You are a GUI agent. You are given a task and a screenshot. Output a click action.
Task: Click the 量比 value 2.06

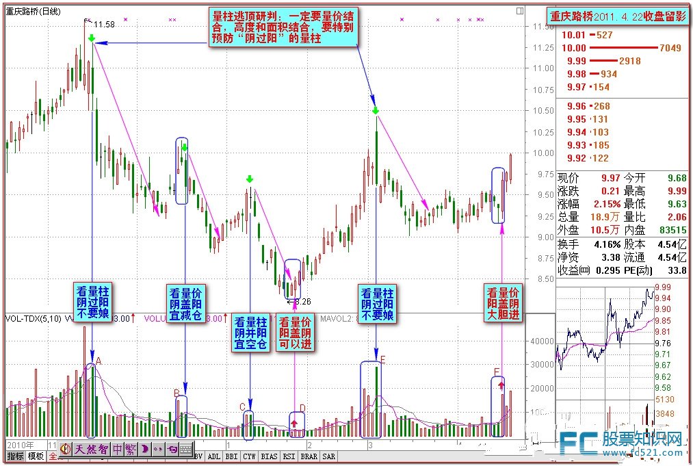click(x=677, y=217)
